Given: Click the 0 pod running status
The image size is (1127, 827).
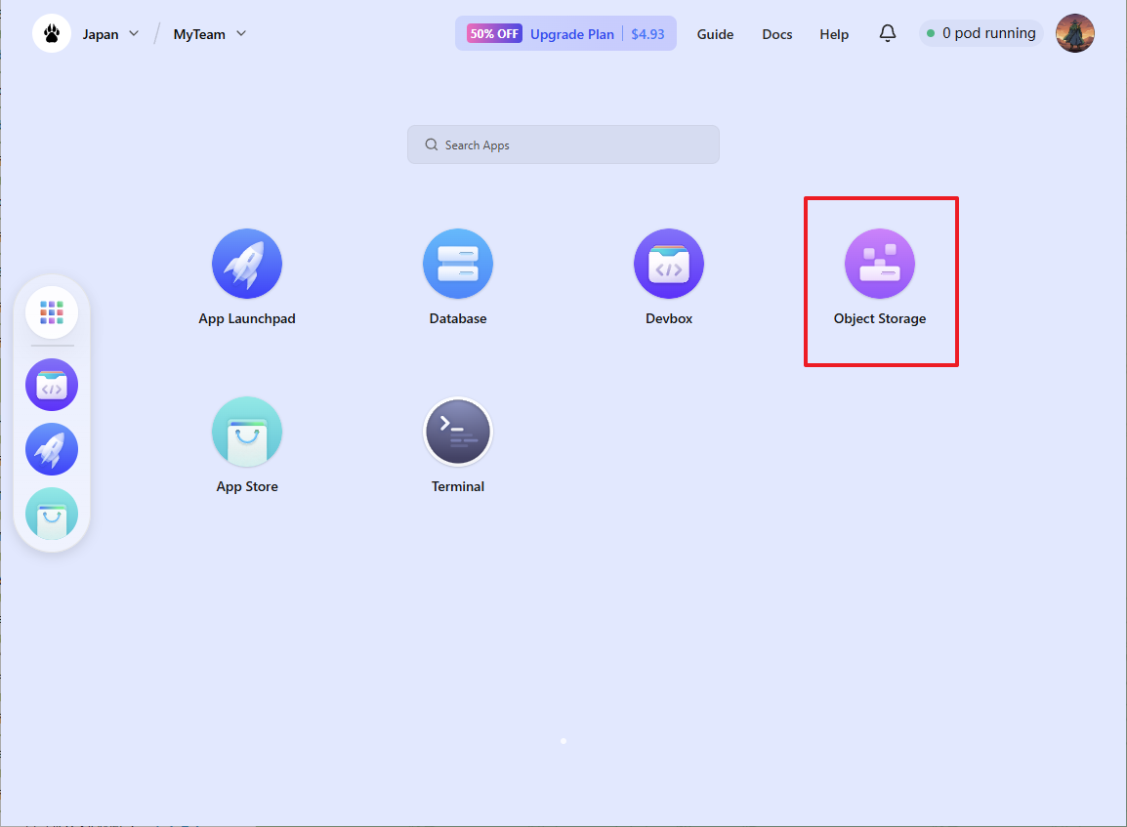Looking at the screenshot, I should [x=981, y=34].
